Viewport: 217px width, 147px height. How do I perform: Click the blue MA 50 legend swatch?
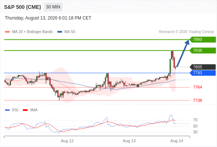click(60, 32)
